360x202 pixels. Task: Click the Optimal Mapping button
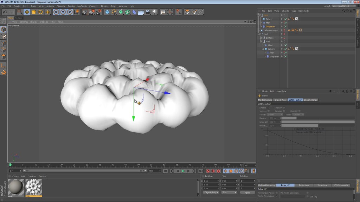(x=266, y=185)
